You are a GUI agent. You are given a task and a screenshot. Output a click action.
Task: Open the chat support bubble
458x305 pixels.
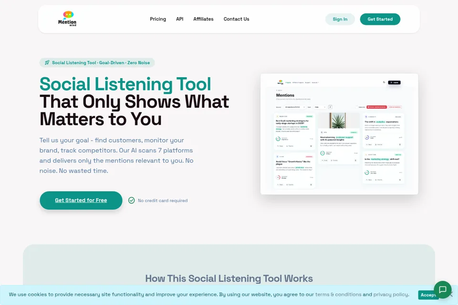[443, 290]
